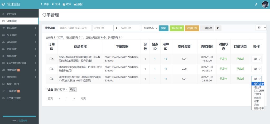Viewport: 270px width, 124px height.
Task: Choose 退款 in the open dropdown list
Action: pyautogui.click(x=258, y=105)
